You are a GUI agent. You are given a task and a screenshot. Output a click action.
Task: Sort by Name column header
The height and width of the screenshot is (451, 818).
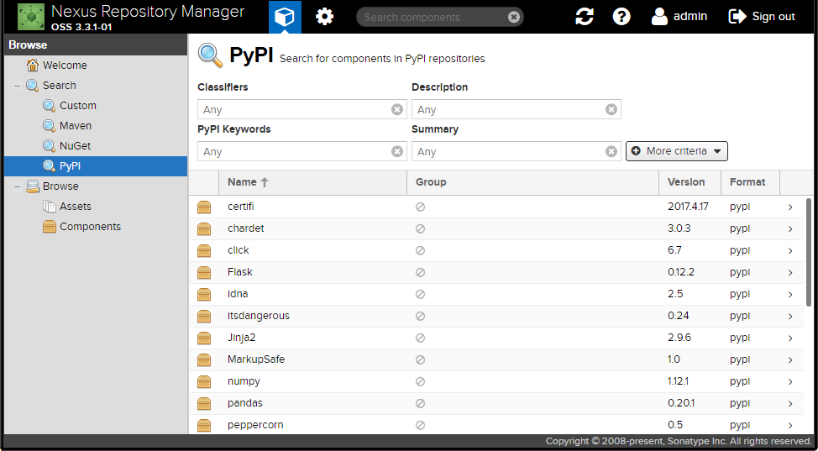[313, 182]
